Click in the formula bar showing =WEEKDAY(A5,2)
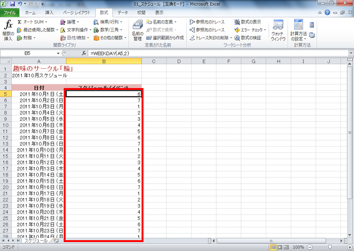Viewport: 354px width, 251px height. pyautogui.click(x=219, y=53)
